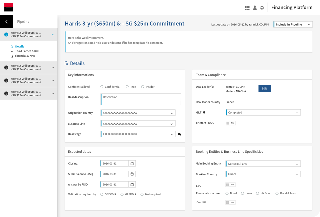This screenshot has width=320, height=217.
Task: Open platform settings via the gear icon
Action: point(262,7)
